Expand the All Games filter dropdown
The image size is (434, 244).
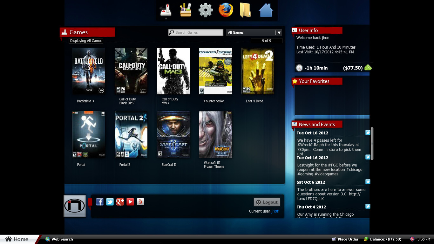[x=279, y=32]
